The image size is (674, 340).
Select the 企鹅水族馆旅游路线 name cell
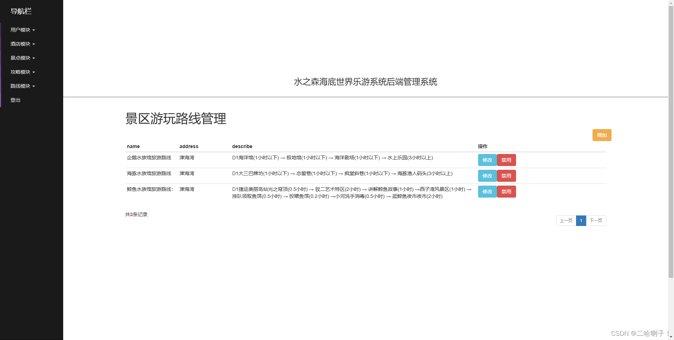tap(149, 158)
